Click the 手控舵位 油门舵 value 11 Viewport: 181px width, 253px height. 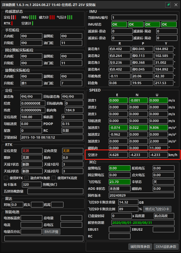click(71, 43)
